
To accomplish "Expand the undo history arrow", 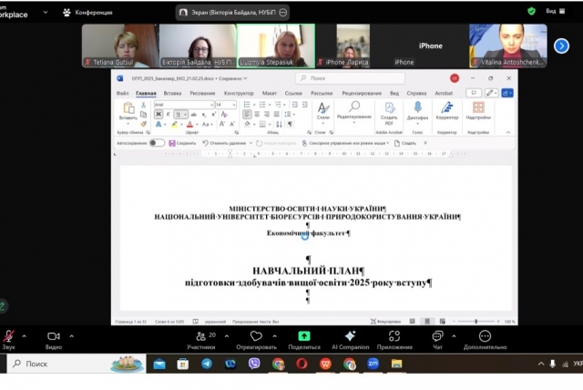I will click(x=251, y=143).
